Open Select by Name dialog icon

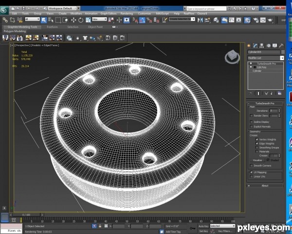51,20
